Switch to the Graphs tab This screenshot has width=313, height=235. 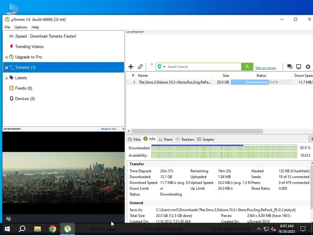tap(205, 139)
